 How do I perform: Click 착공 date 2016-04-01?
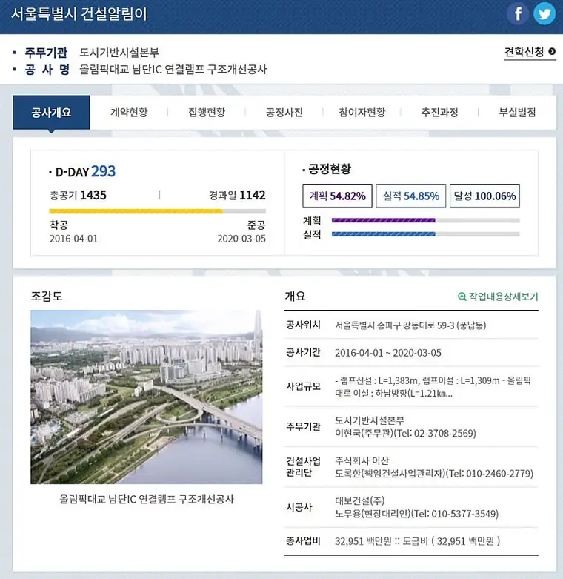pos(74,239)
